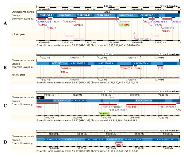Click the MCM6 gene label
Viewport: 184px width, 157px height.
159,25
